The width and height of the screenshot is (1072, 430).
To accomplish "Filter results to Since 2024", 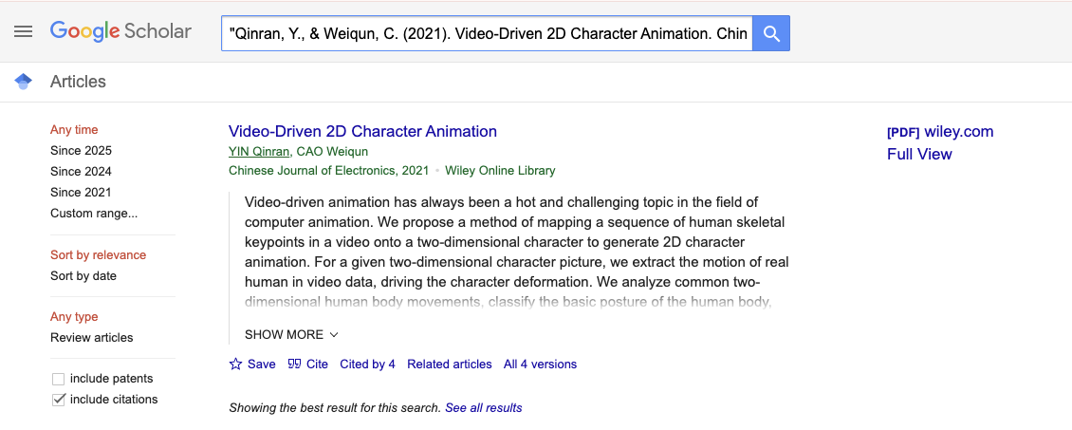I will 81,172.
